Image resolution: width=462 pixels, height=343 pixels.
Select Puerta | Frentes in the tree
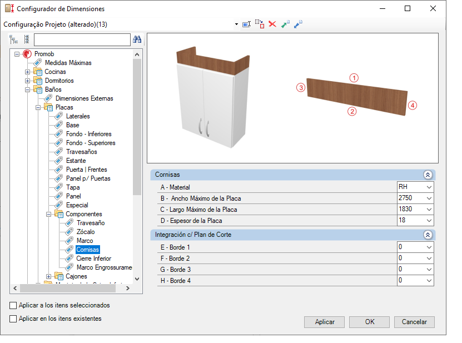(x=86, y=170)
